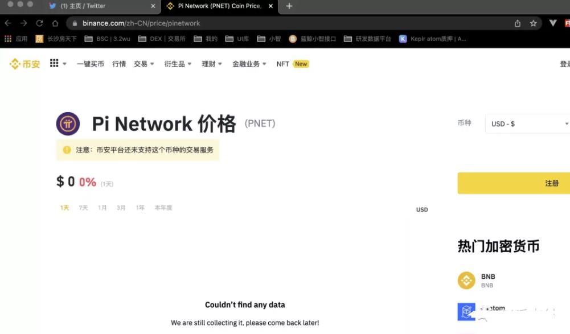Select the Pi Network (PNET) Coin Price tab
Viewport: 570px width, 334px height.
[x=220, y=6]
